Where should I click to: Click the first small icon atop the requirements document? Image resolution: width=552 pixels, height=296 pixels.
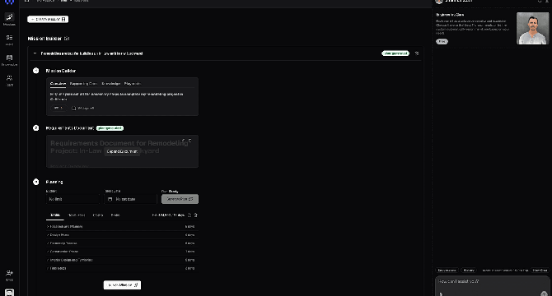pyautogui.click(x=184, y=141)
